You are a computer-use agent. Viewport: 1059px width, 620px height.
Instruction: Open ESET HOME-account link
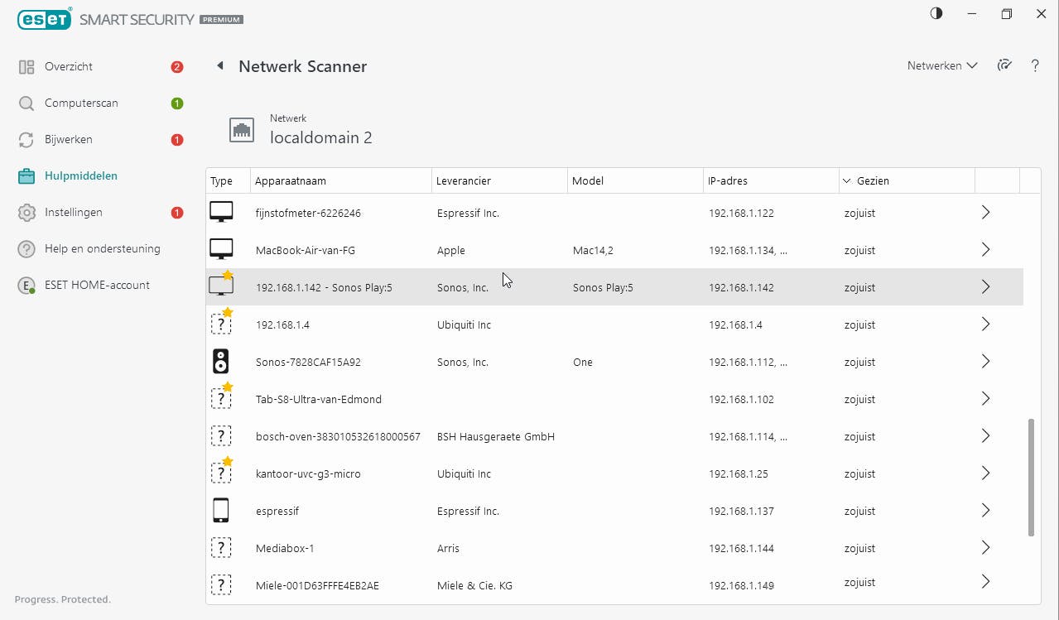click(x=97, y=285)
